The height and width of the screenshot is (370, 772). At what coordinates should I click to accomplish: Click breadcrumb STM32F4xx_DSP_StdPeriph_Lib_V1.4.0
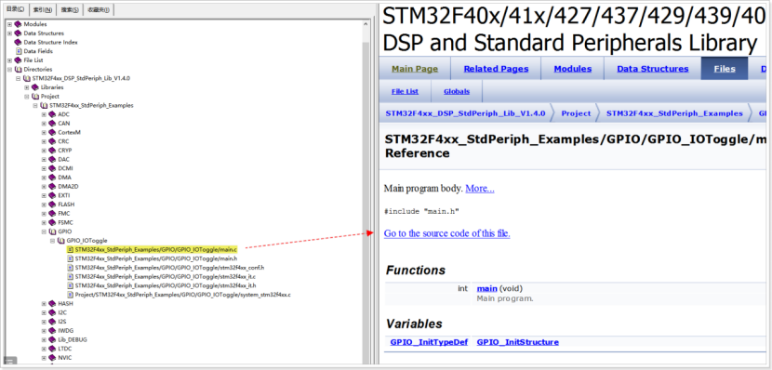(x=465, y=113)
